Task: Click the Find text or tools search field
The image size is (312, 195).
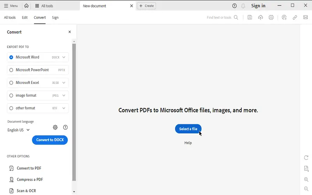Action: point(219,18)
